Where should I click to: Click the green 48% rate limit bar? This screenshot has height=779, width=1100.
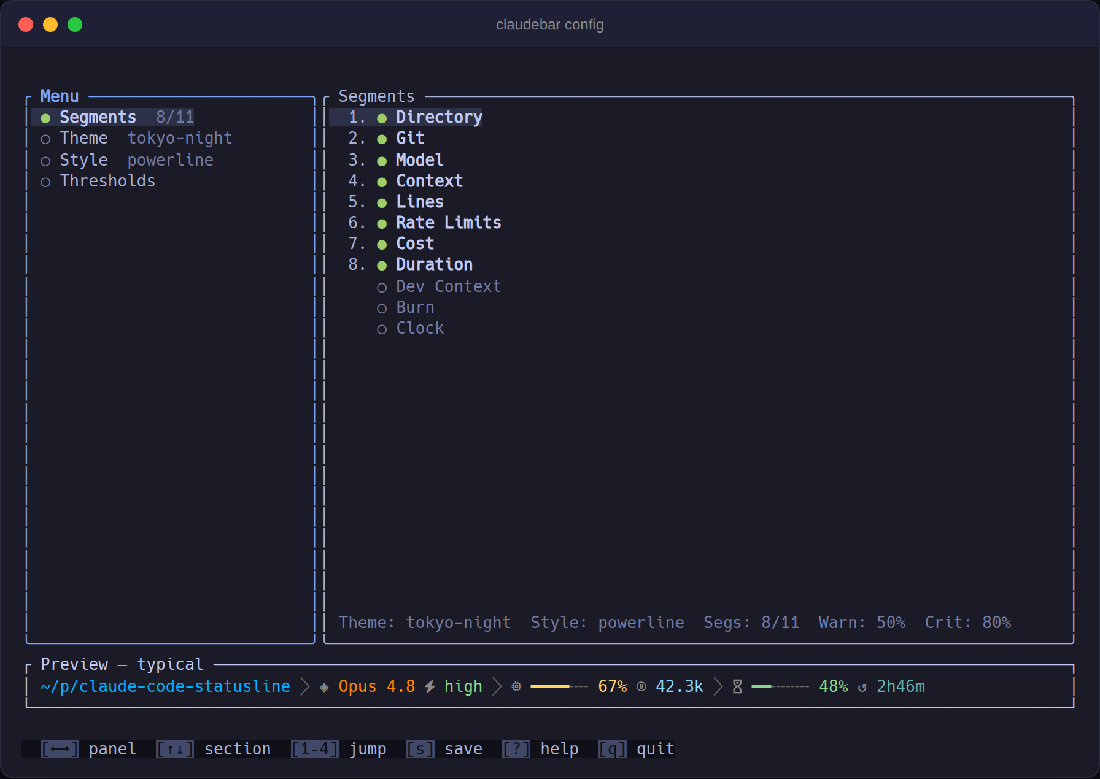pyautogui.click(x=780, y=686)
